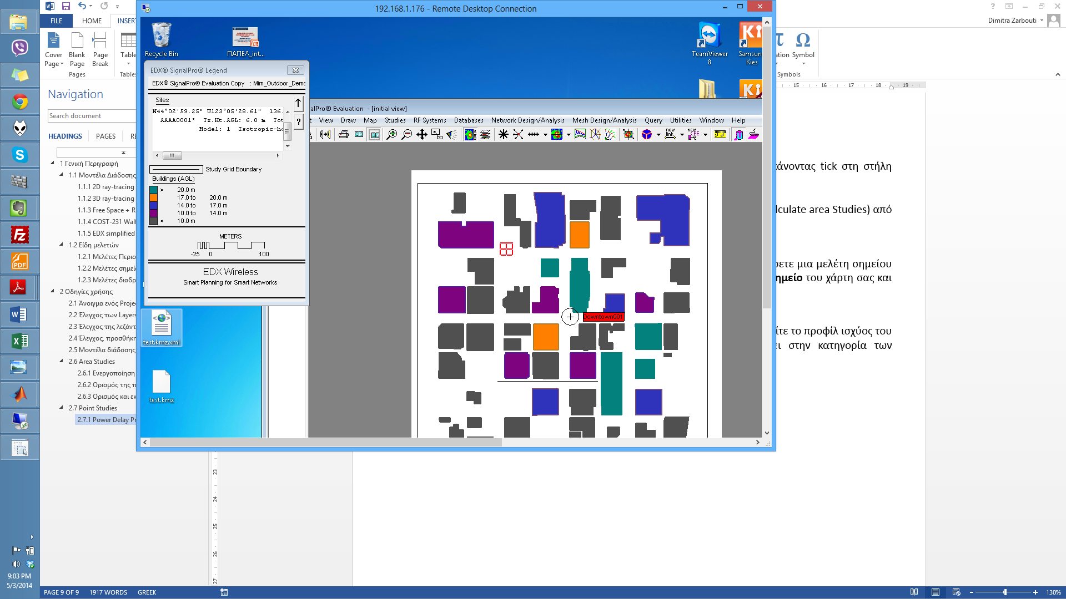The height and width of the screenshot is (599, 1066).
Task: Select the zoom-to-window rectangle tool
Action: pos(437,134)
